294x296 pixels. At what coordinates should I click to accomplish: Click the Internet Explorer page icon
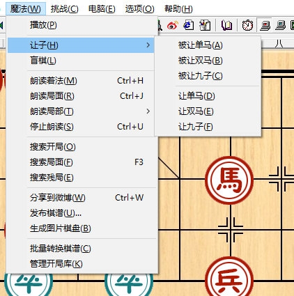(189, 25)
